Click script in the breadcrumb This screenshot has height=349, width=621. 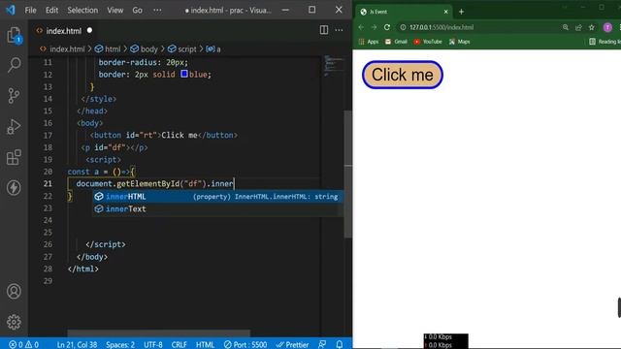pyautogui.click(x=187, y=49)
